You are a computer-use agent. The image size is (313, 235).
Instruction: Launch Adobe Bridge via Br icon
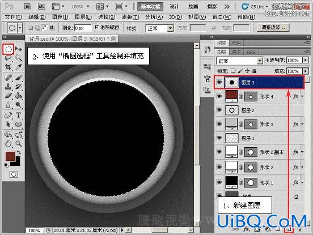27,7
